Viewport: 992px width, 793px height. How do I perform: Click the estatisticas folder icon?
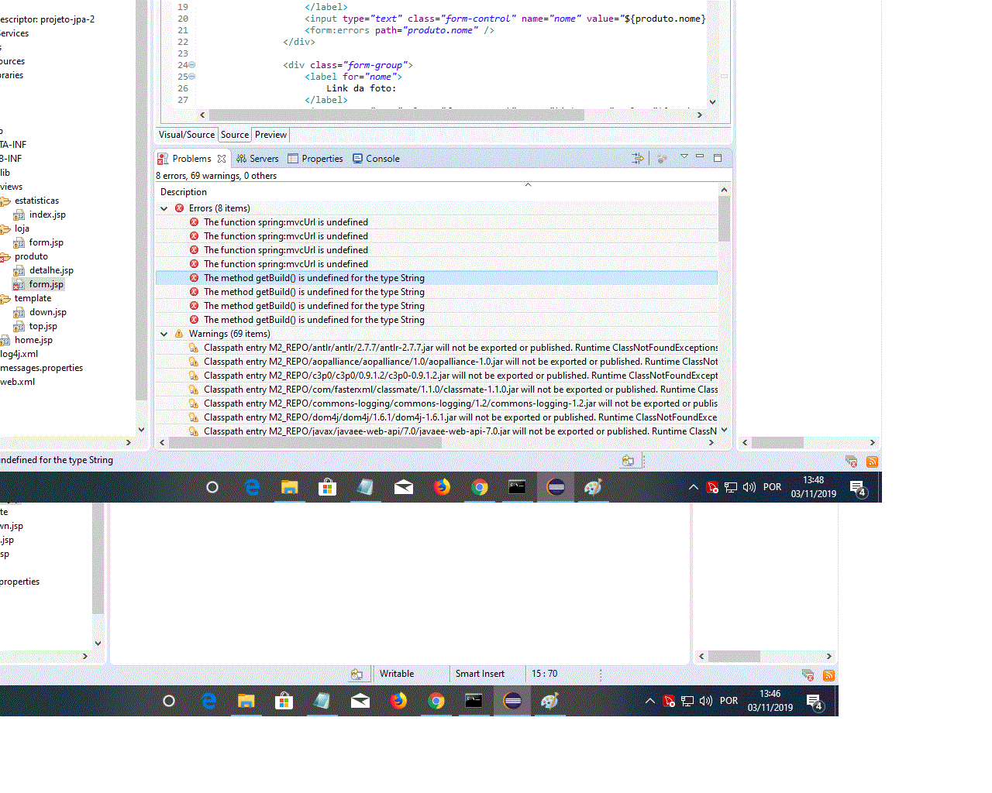[x=5, y=201]
